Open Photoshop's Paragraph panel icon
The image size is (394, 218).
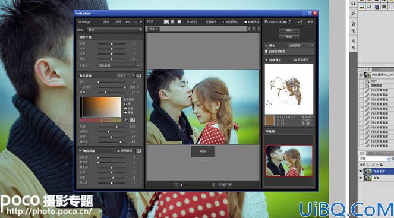(x=354, y=48)
